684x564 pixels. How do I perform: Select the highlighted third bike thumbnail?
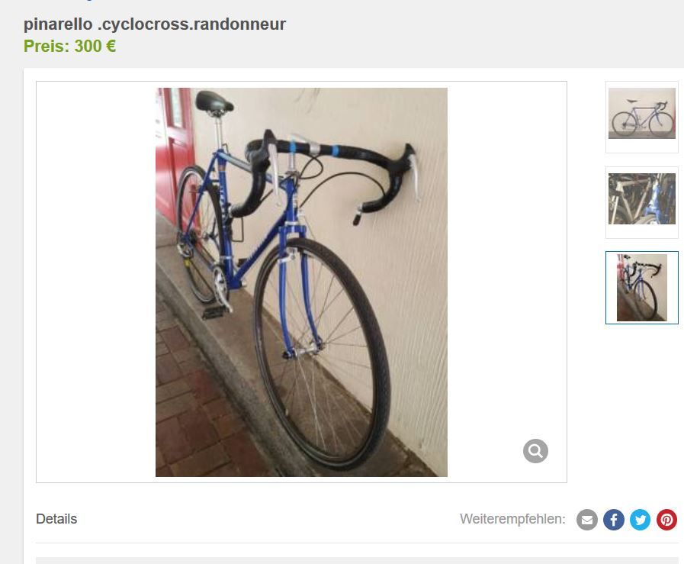642,288
